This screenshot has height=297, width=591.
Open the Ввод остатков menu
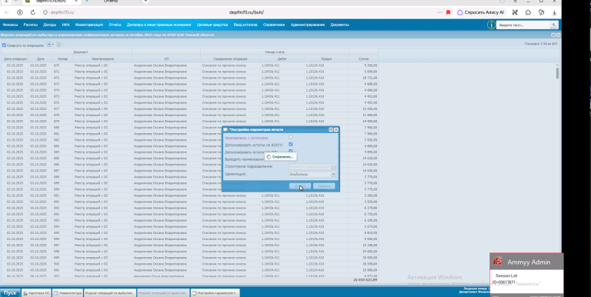coord(245,25)
